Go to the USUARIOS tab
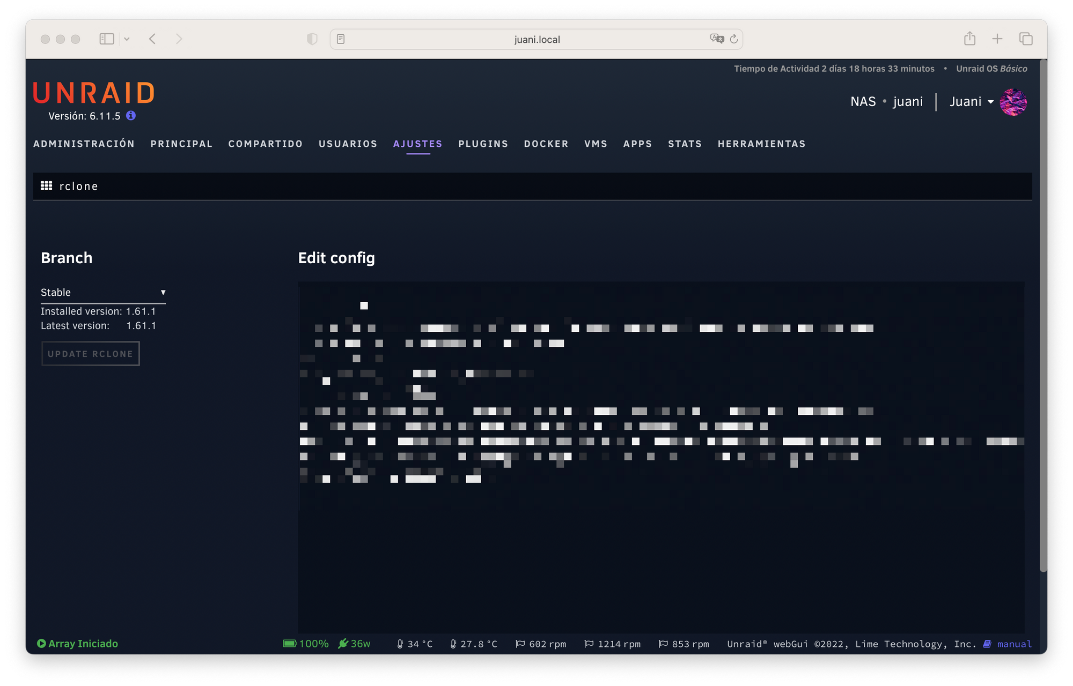This screenshot has width=1073, height=686. coord(348,144)
